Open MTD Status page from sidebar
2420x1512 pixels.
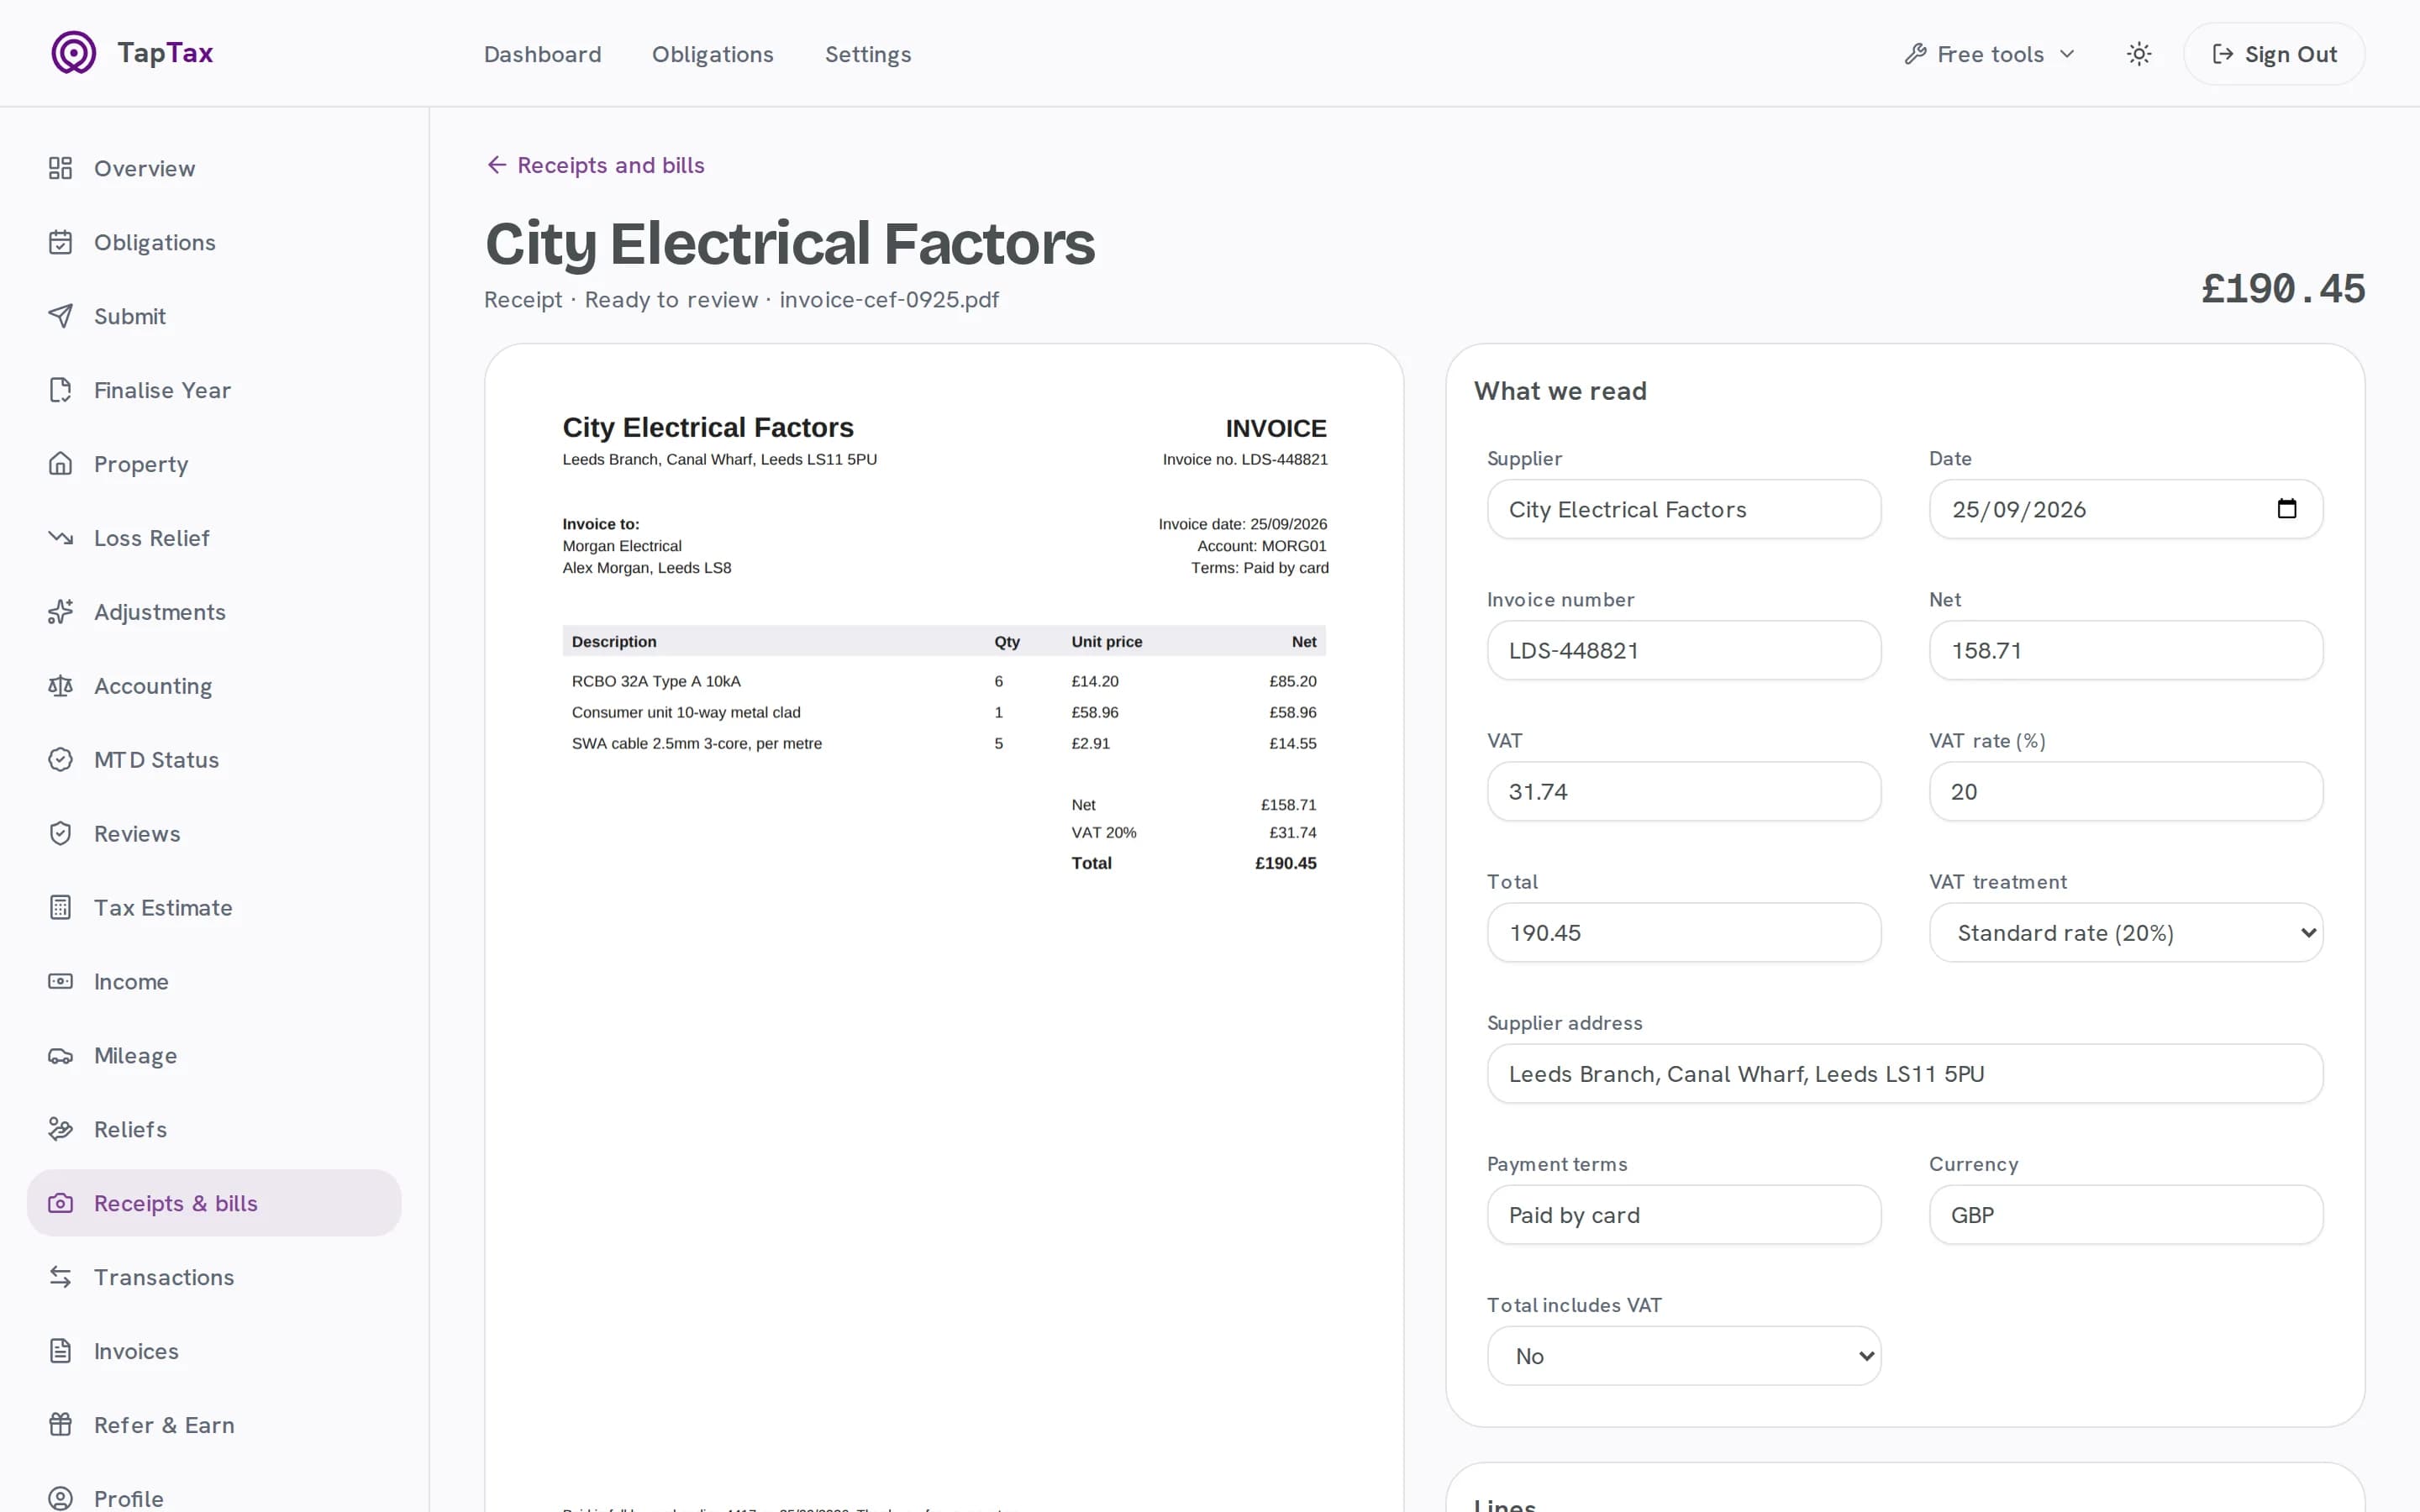click(214, 760)
